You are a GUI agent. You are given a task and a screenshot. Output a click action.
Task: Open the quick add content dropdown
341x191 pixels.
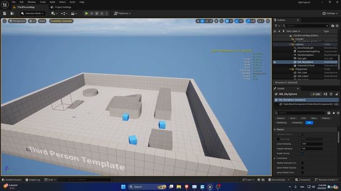54,13
